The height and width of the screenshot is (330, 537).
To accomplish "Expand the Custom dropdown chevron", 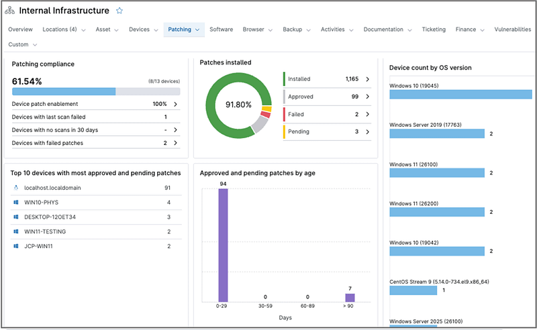I will pos(35,45).
